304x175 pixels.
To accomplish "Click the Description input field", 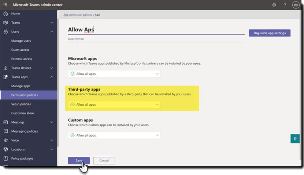I will [x=156, y=39].
